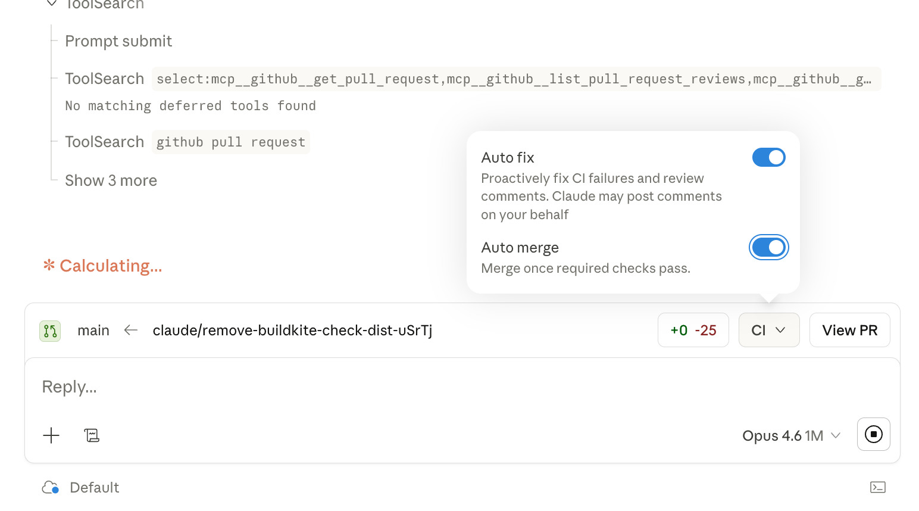Select the Default environment label
Screen dimensions: 919x511
point(94,487)
